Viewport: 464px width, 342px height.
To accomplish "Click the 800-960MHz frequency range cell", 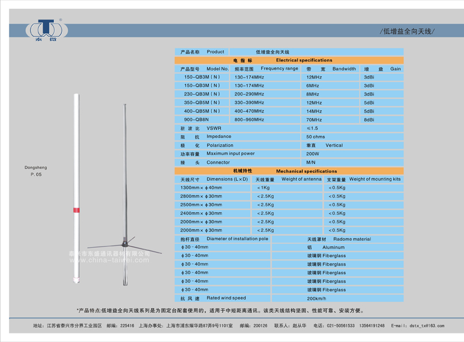I will click(x=249, y=120).
